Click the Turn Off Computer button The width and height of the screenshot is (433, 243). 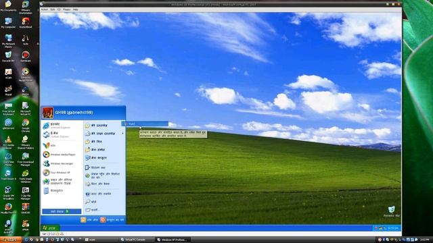point(112,220)
